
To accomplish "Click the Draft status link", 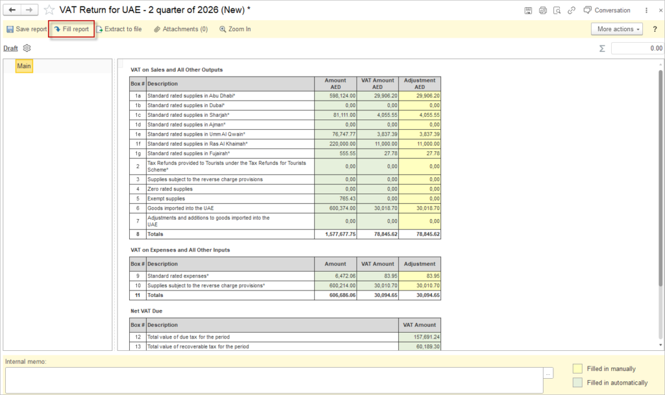I will pyautogui.click(x=10, y=48).
